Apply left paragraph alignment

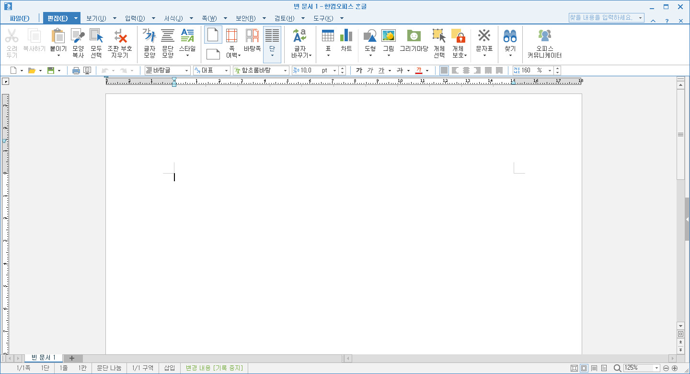pos(455,70)
